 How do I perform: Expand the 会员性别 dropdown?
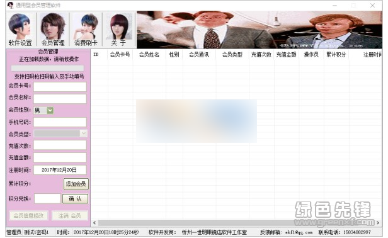50,110
